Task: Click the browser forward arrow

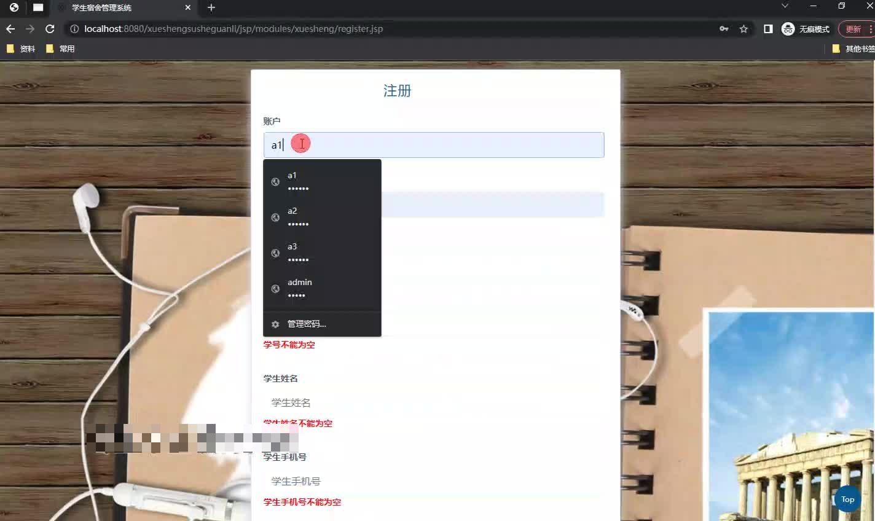Action: pyautogui.click(x=30, y=29)
